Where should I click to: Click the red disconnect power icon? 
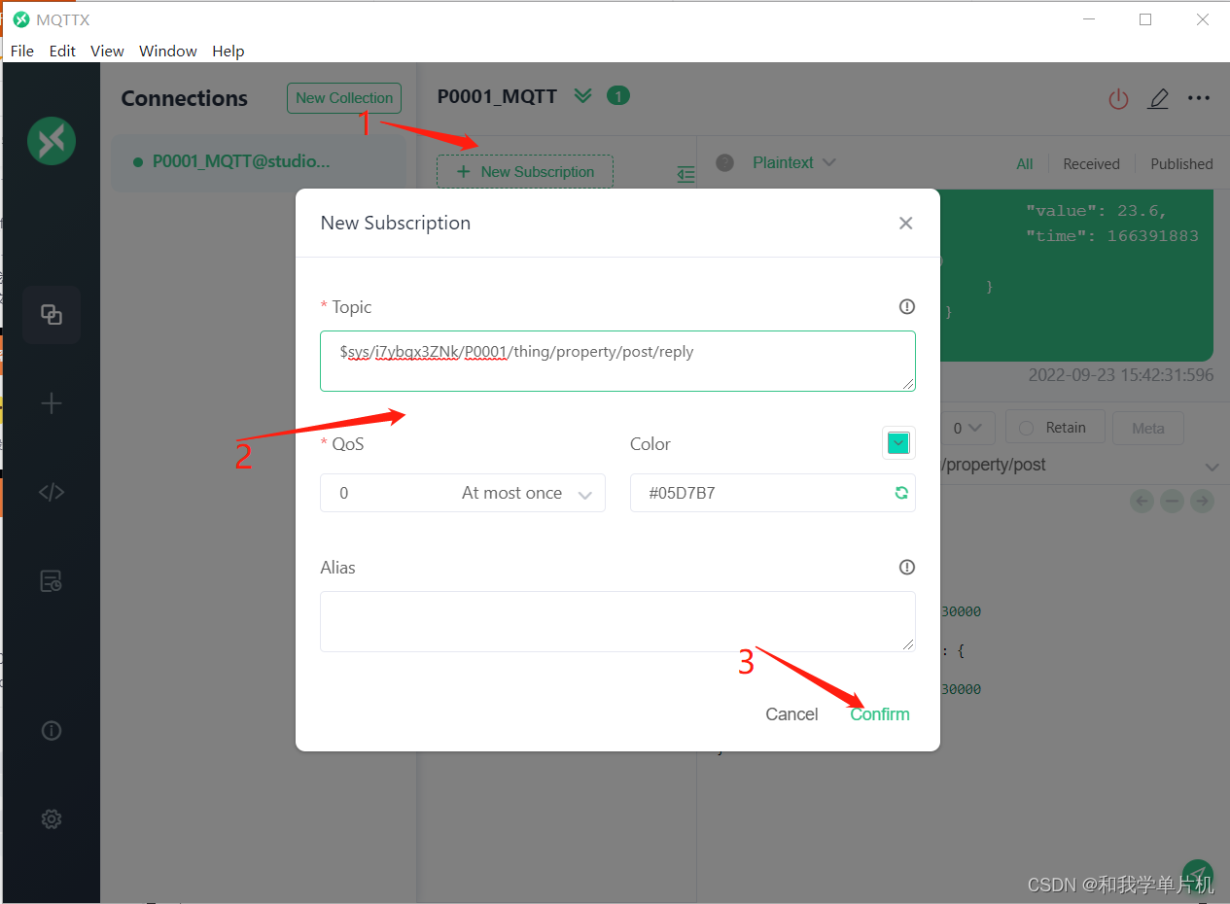(1118, 98)
